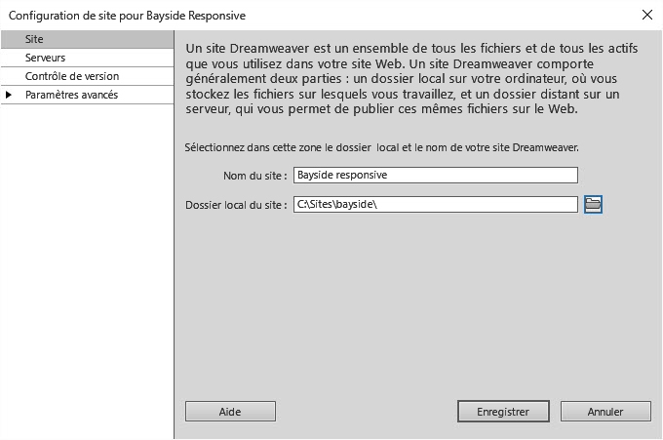Switch to Contrôle de version

click(x=72, y=76)
